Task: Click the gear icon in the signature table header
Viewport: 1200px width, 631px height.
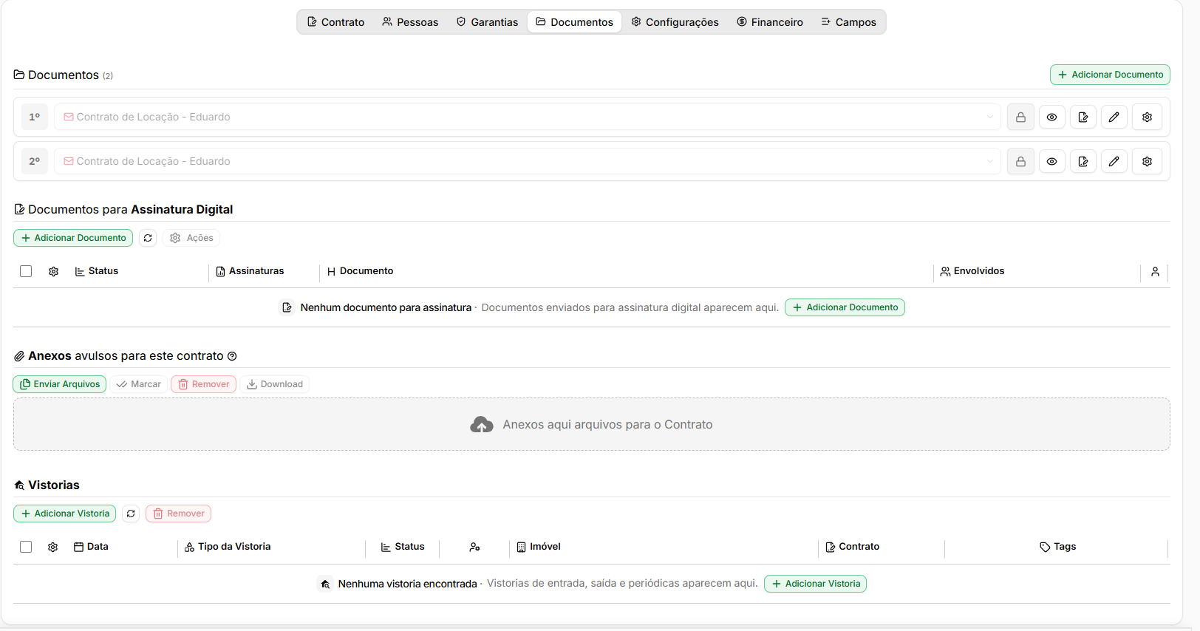Action: click(x=53, y=271)
